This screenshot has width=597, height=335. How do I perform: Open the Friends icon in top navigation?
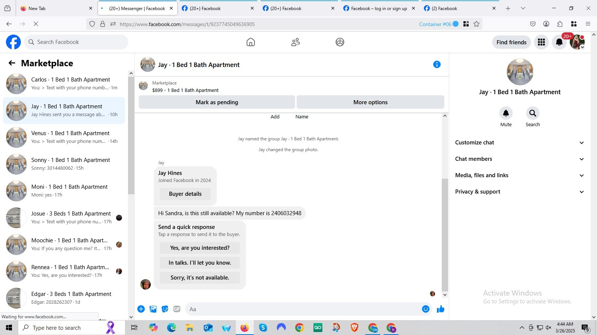click(296, 42)
